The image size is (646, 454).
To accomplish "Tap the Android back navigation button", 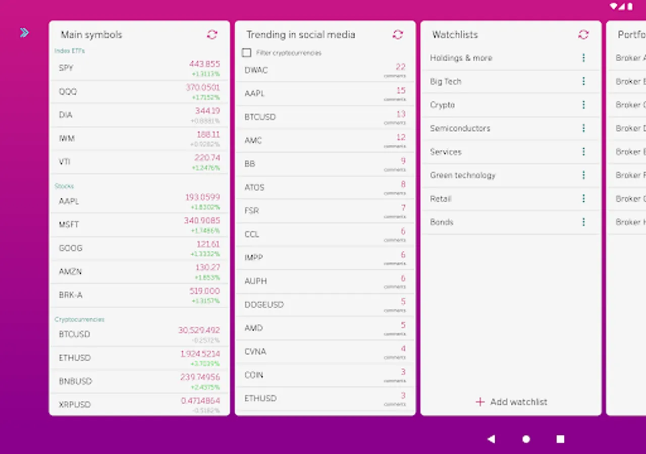I will click(x=491, y=439).
